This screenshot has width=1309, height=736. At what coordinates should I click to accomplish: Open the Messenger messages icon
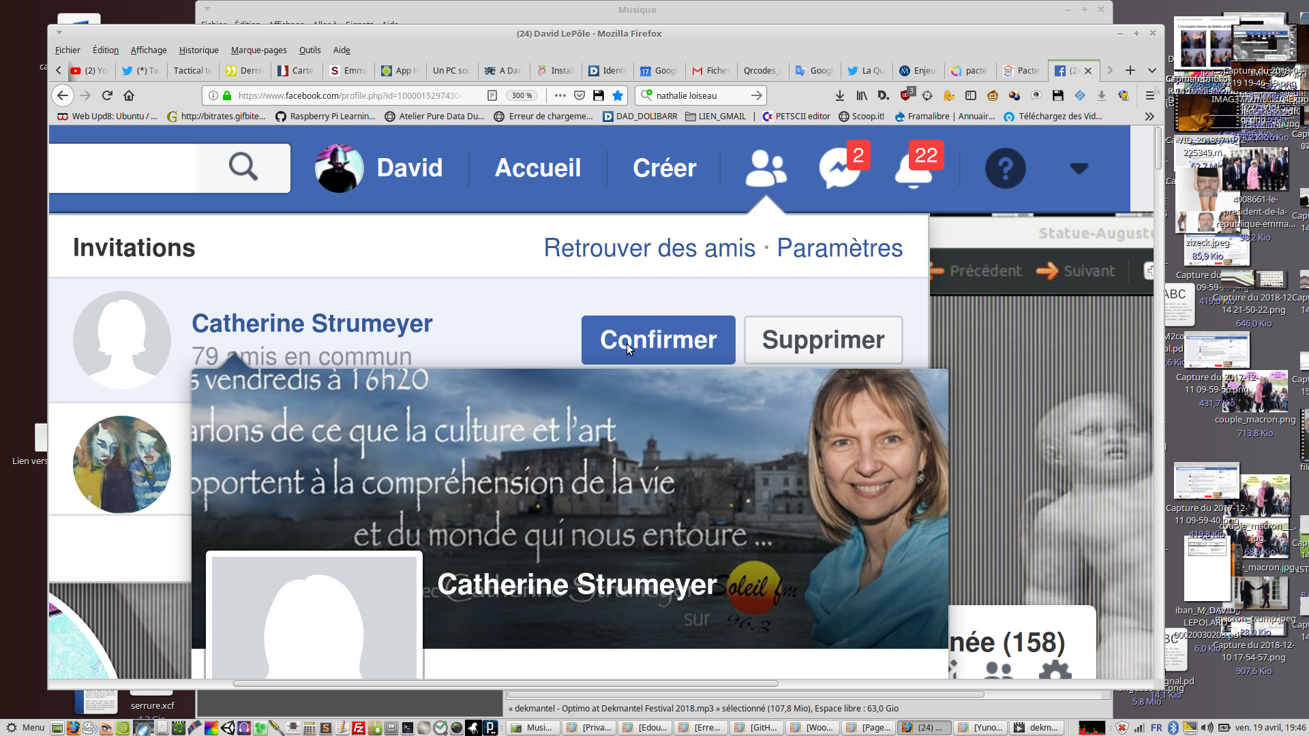[839, 168]
